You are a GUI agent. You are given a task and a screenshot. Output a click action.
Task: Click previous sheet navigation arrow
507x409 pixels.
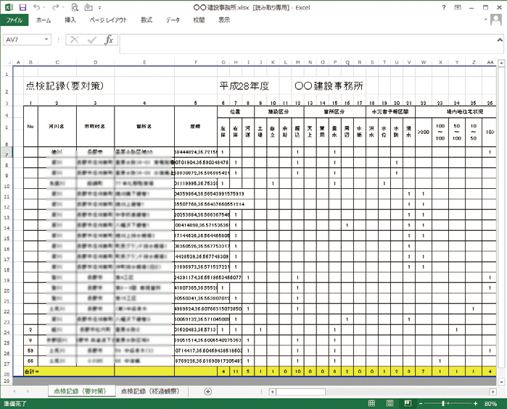coord(15,392)
